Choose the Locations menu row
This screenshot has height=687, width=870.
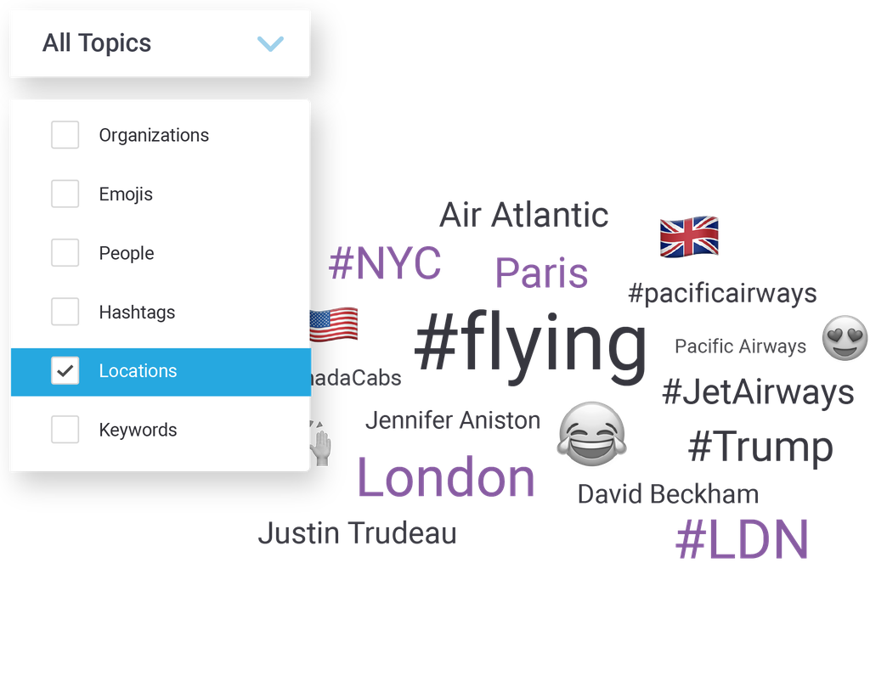click(x=161, y=372)
